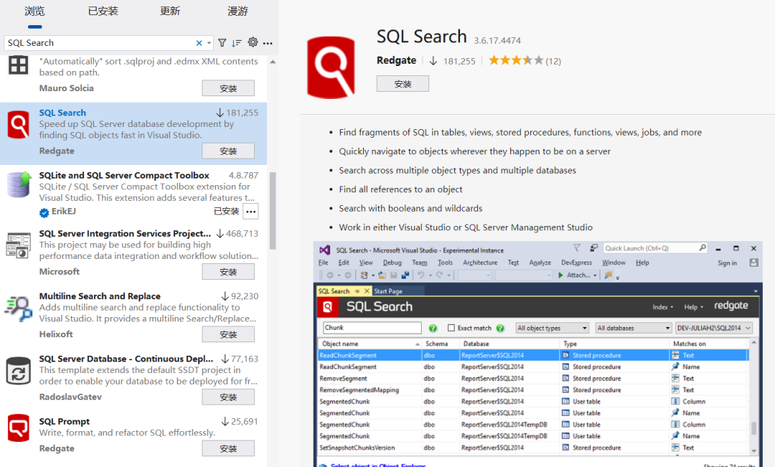Expand the search box dropdown arrow

coord(209,43)
